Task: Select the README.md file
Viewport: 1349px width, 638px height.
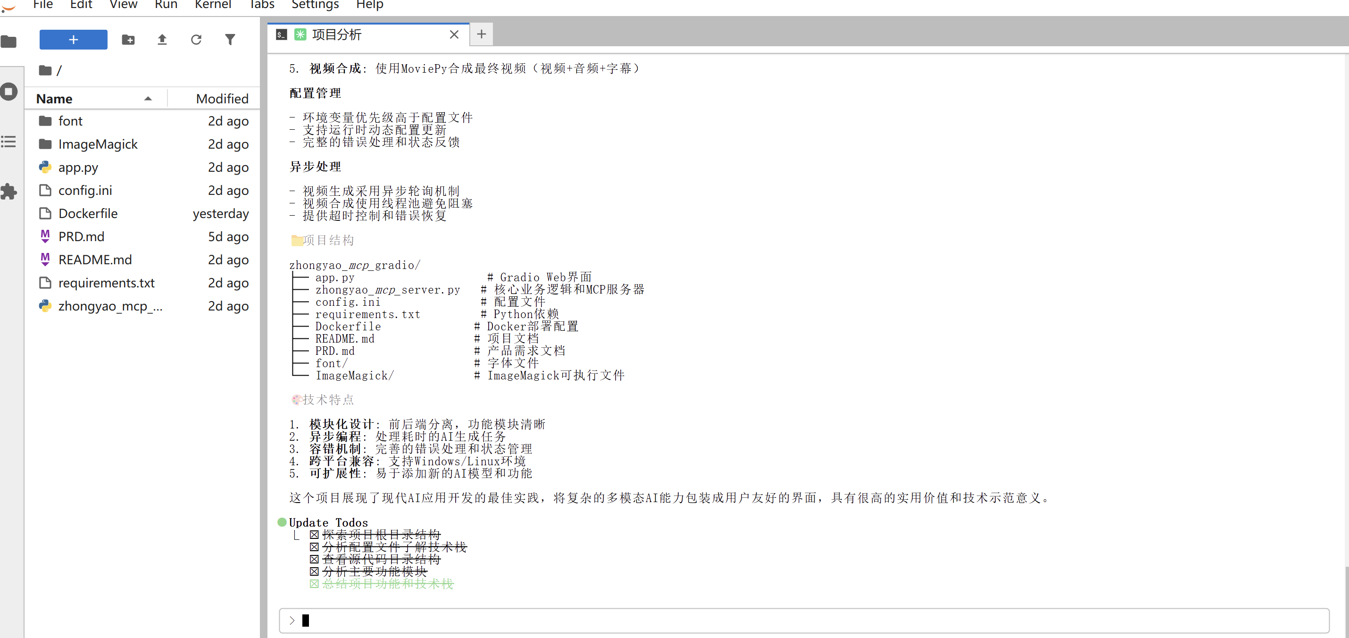Action: [x=142, y=259]
